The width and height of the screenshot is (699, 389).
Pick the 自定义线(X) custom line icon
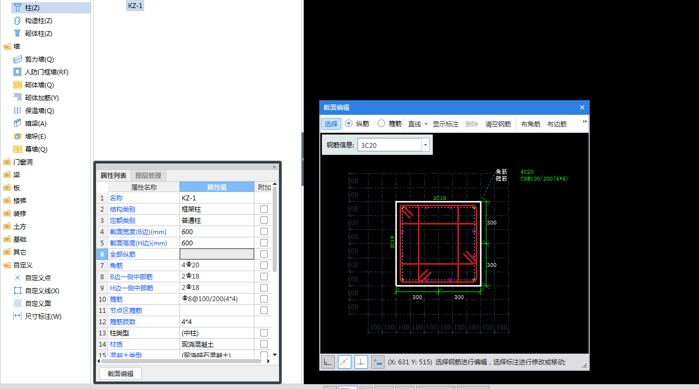tap(17, 290)
